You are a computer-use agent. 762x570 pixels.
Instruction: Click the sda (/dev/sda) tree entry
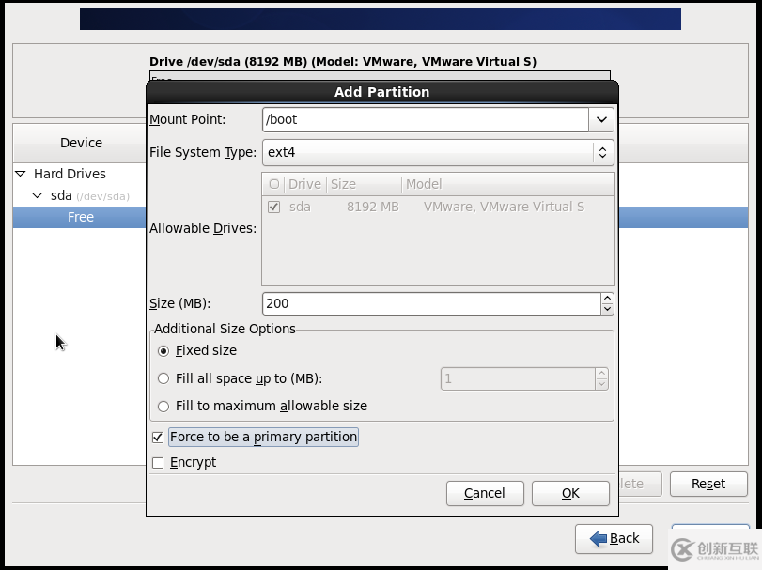coord(90,195)
